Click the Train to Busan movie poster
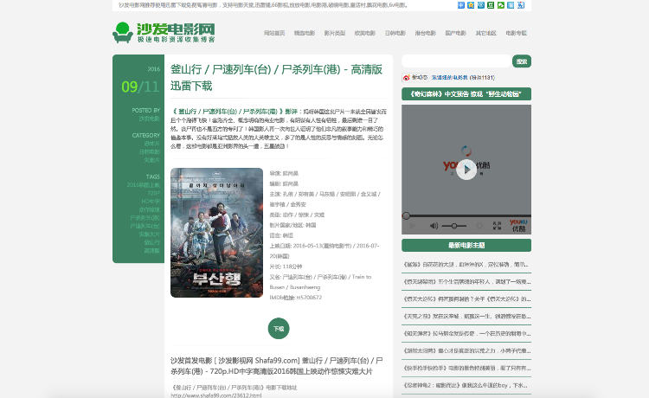Screen dimensions: 649x398 pyautogui.click(x=216, y=232)
